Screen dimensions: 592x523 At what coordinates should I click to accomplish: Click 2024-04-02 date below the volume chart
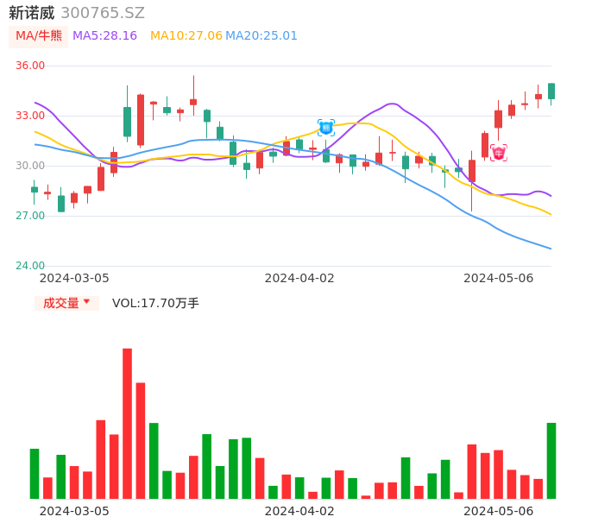click(299, 511)
